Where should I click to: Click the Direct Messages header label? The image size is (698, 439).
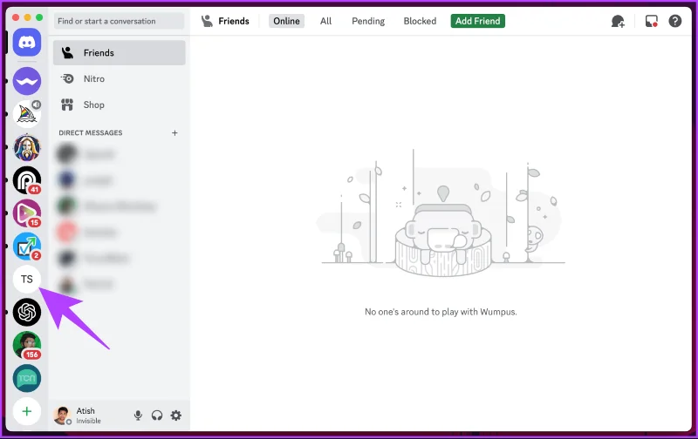[x=91, y=133]
